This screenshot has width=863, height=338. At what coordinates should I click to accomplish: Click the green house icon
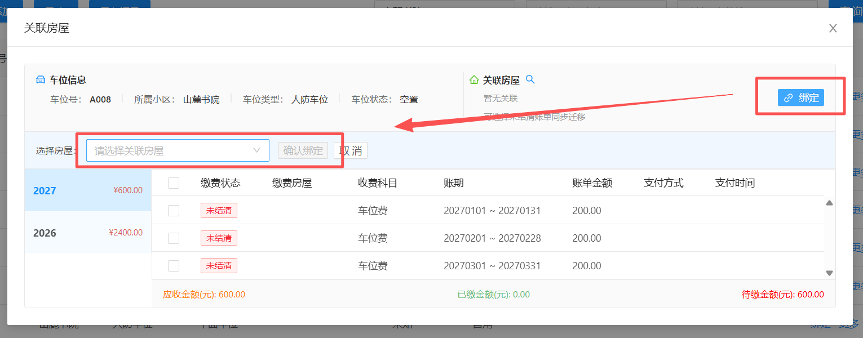474,80
